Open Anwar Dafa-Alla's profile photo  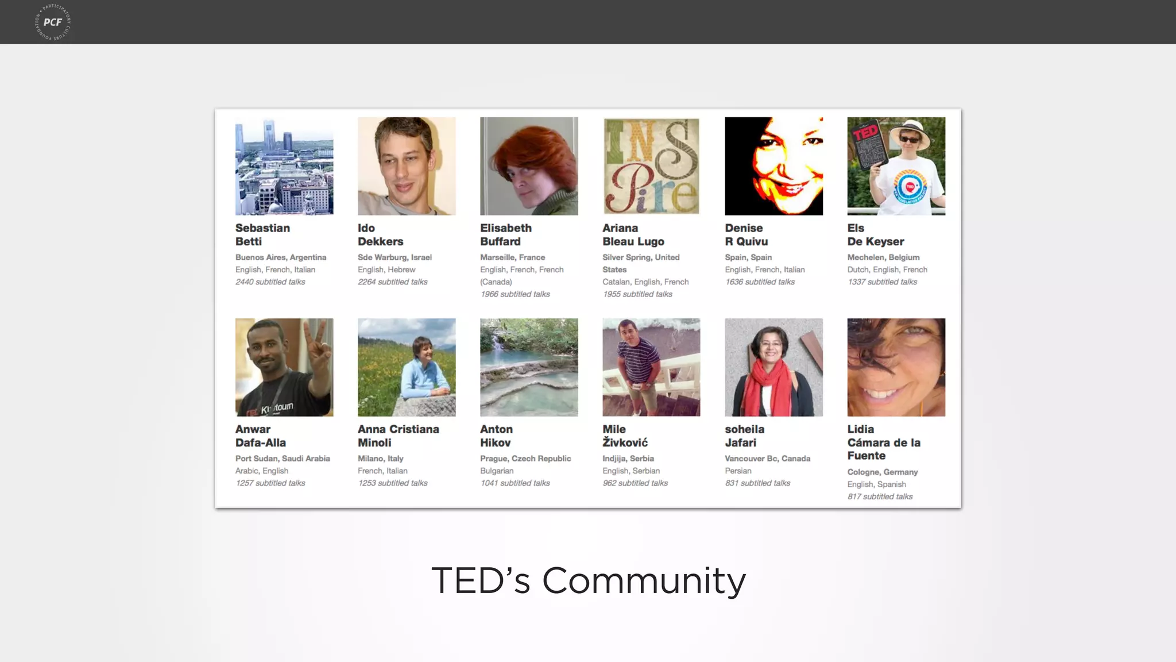(284, 367)
